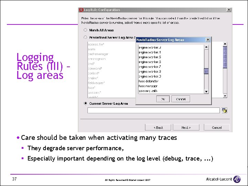Close the NavisRadius Server Log Areas dialog
Screen dimensions: 248x186
(x=208, y=40)
